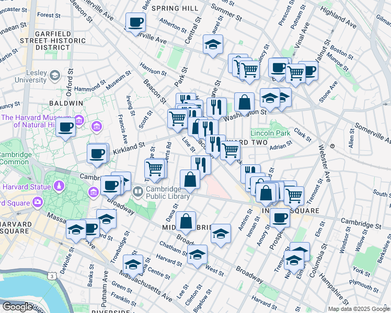Select graduation cap marker near Mid-Cambridge label
The width and height of the screenshot is (391, 313).
221,234
